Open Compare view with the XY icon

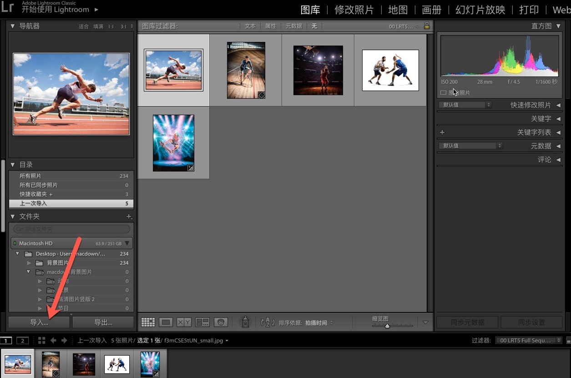[x=183, y=322]
